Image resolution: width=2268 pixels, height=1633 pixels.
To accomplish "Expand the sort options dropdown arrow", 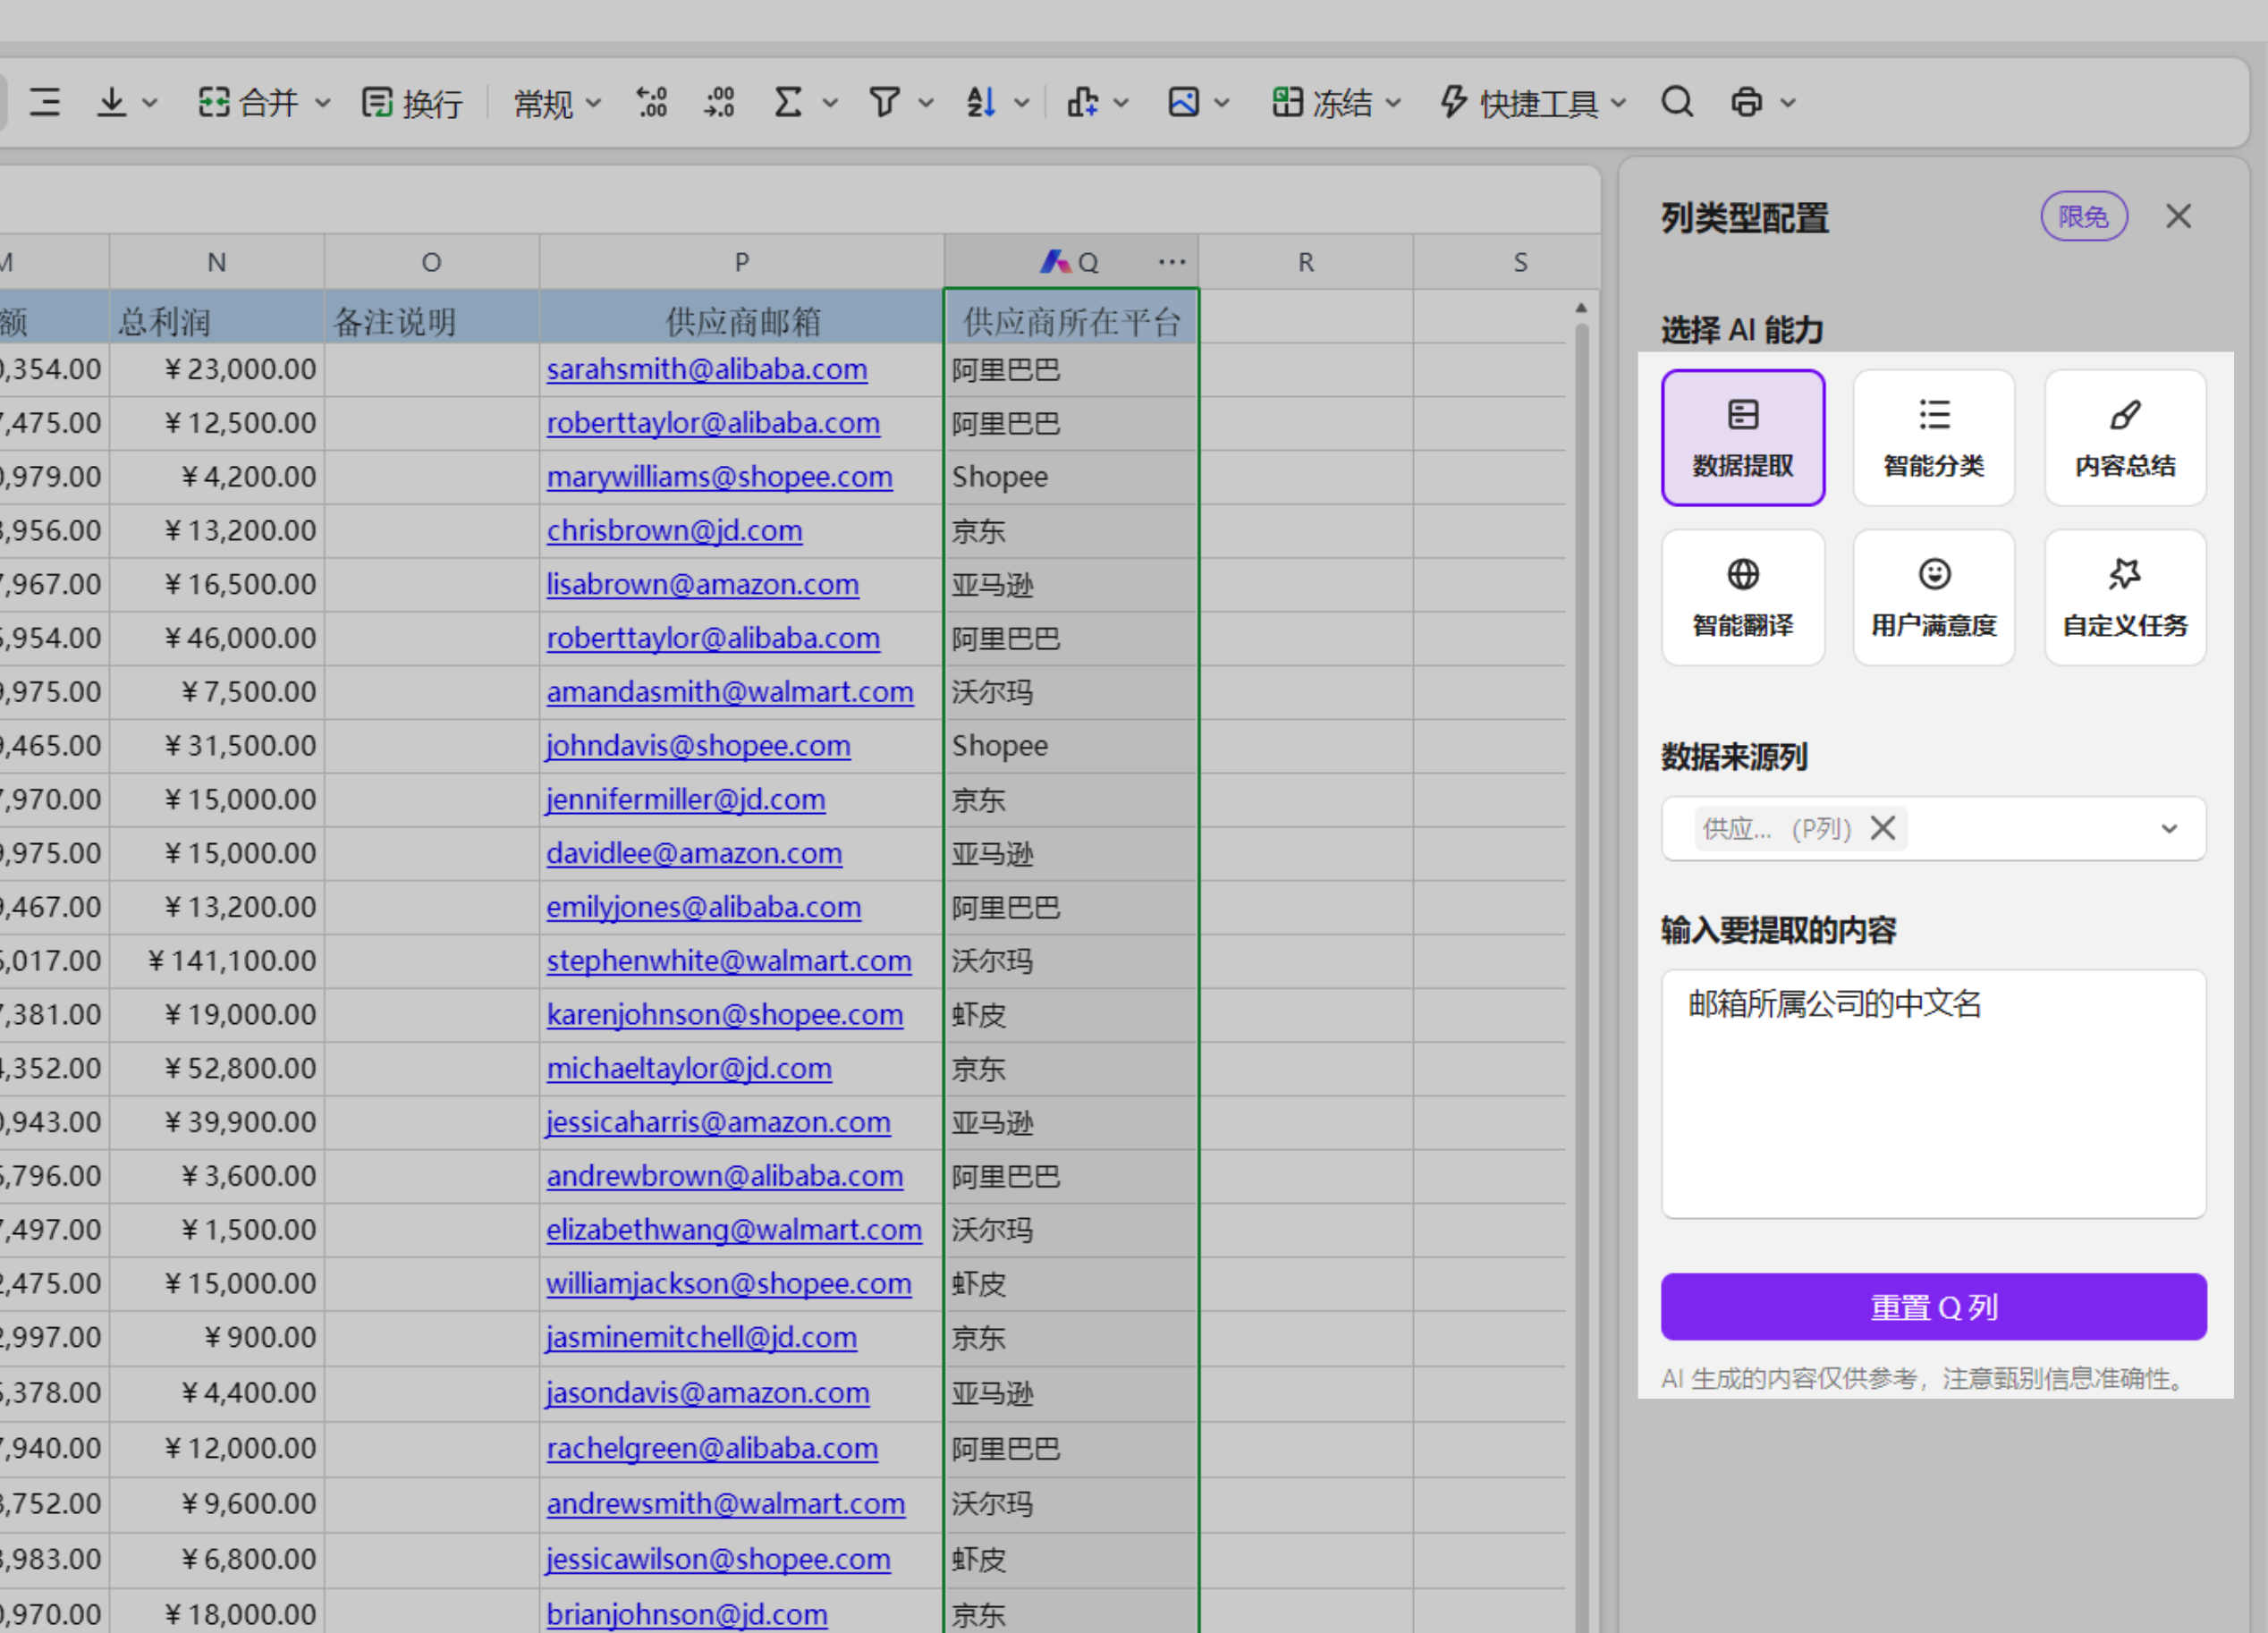I will point(1021,103).
